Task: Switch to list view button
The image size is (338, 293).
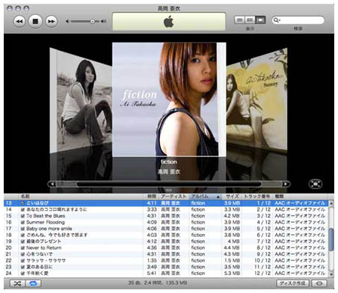Action: (239, 19)
